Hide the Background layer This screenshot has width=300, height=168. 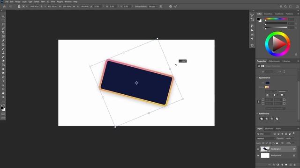258,155
